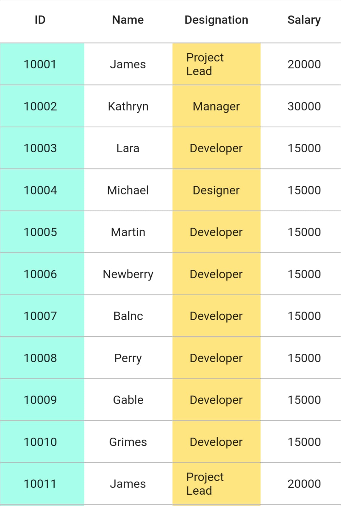Select the Manager designation cell
This screenshot has height=506, width=341.
216,106
